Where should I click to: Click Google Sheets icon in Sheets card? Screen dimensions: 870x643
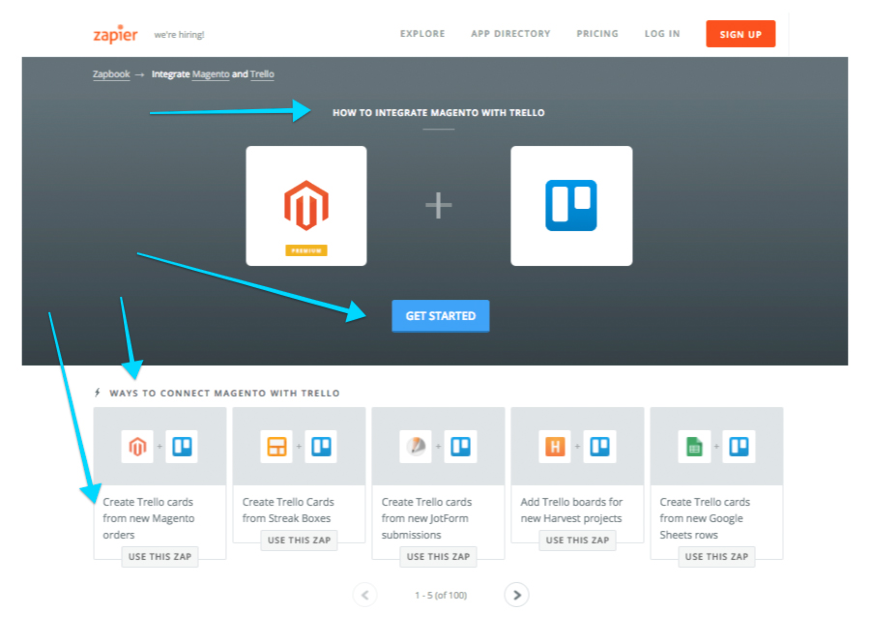coord(694,446)
